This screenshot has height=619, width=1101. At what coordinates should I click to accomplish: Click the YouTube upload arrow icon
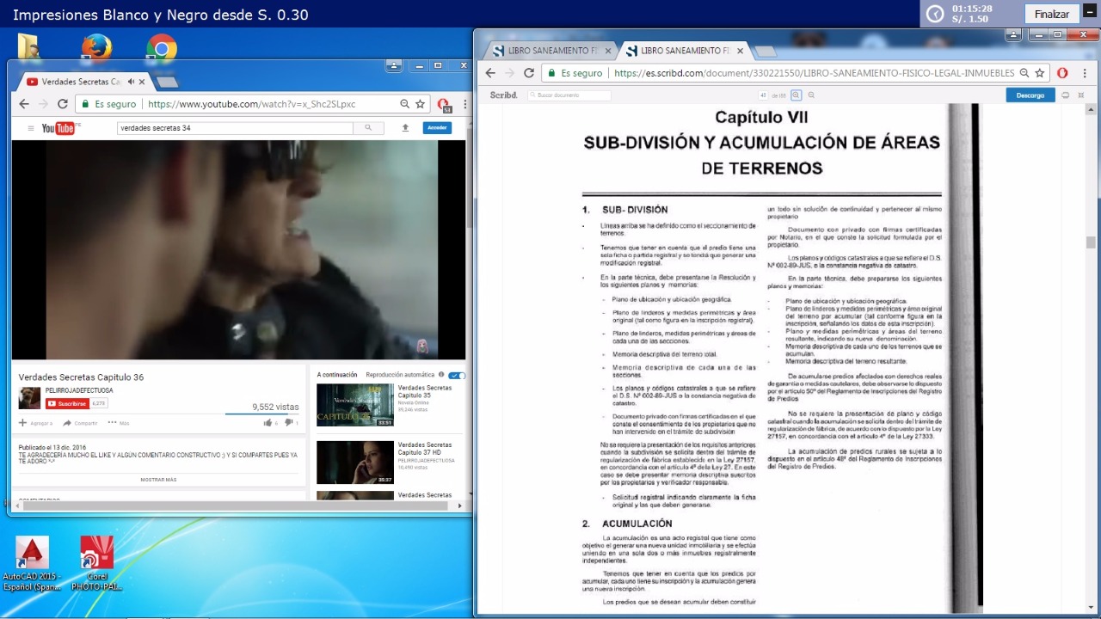405,128
